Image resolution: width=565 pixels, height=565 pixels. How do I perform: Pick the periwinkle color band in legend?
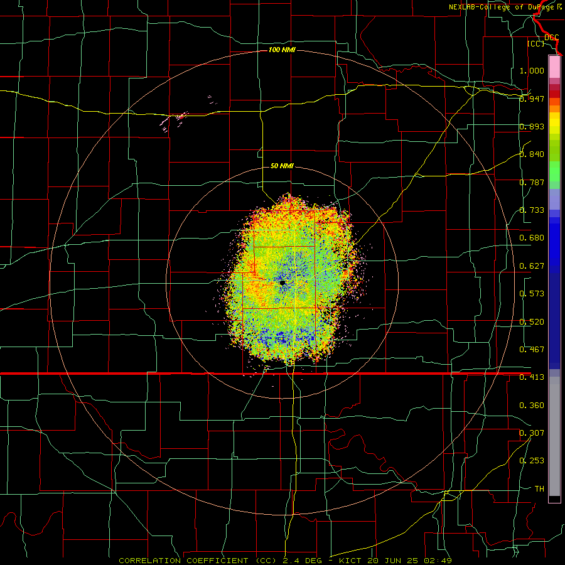554,200
